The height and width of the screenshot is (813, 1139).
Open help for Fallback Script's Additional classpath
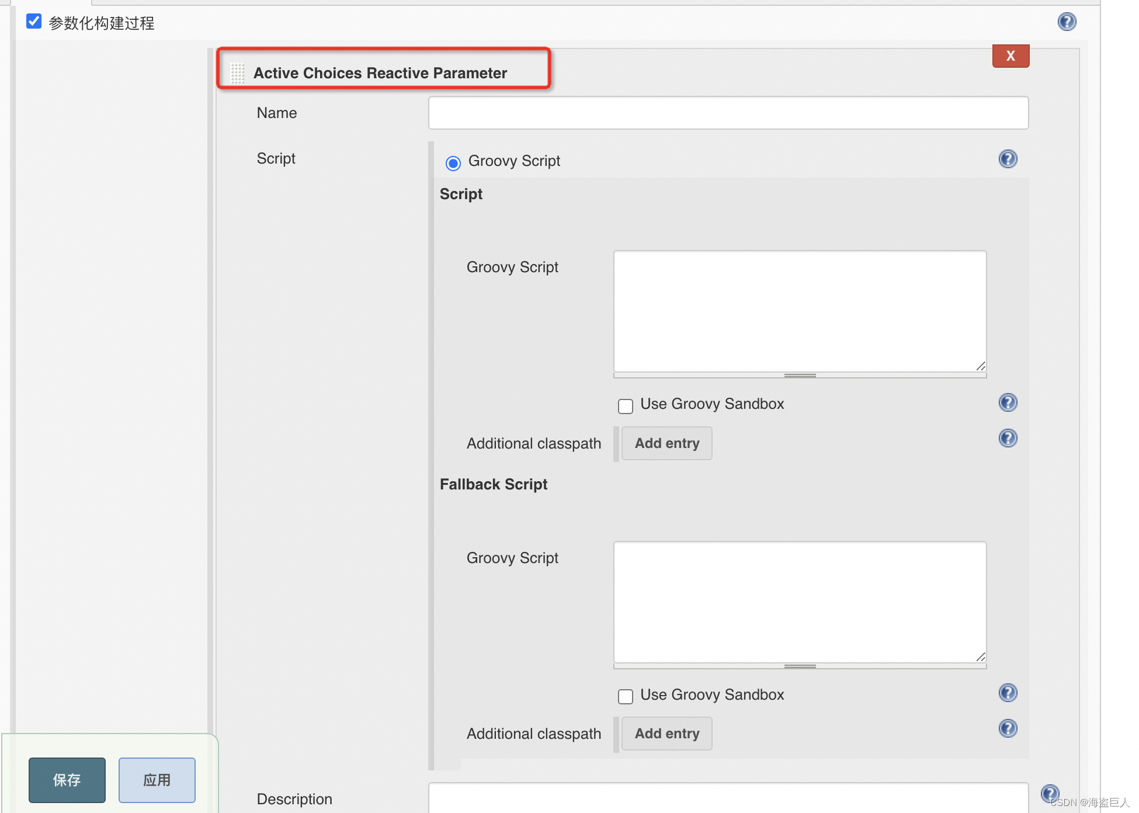1008,728
